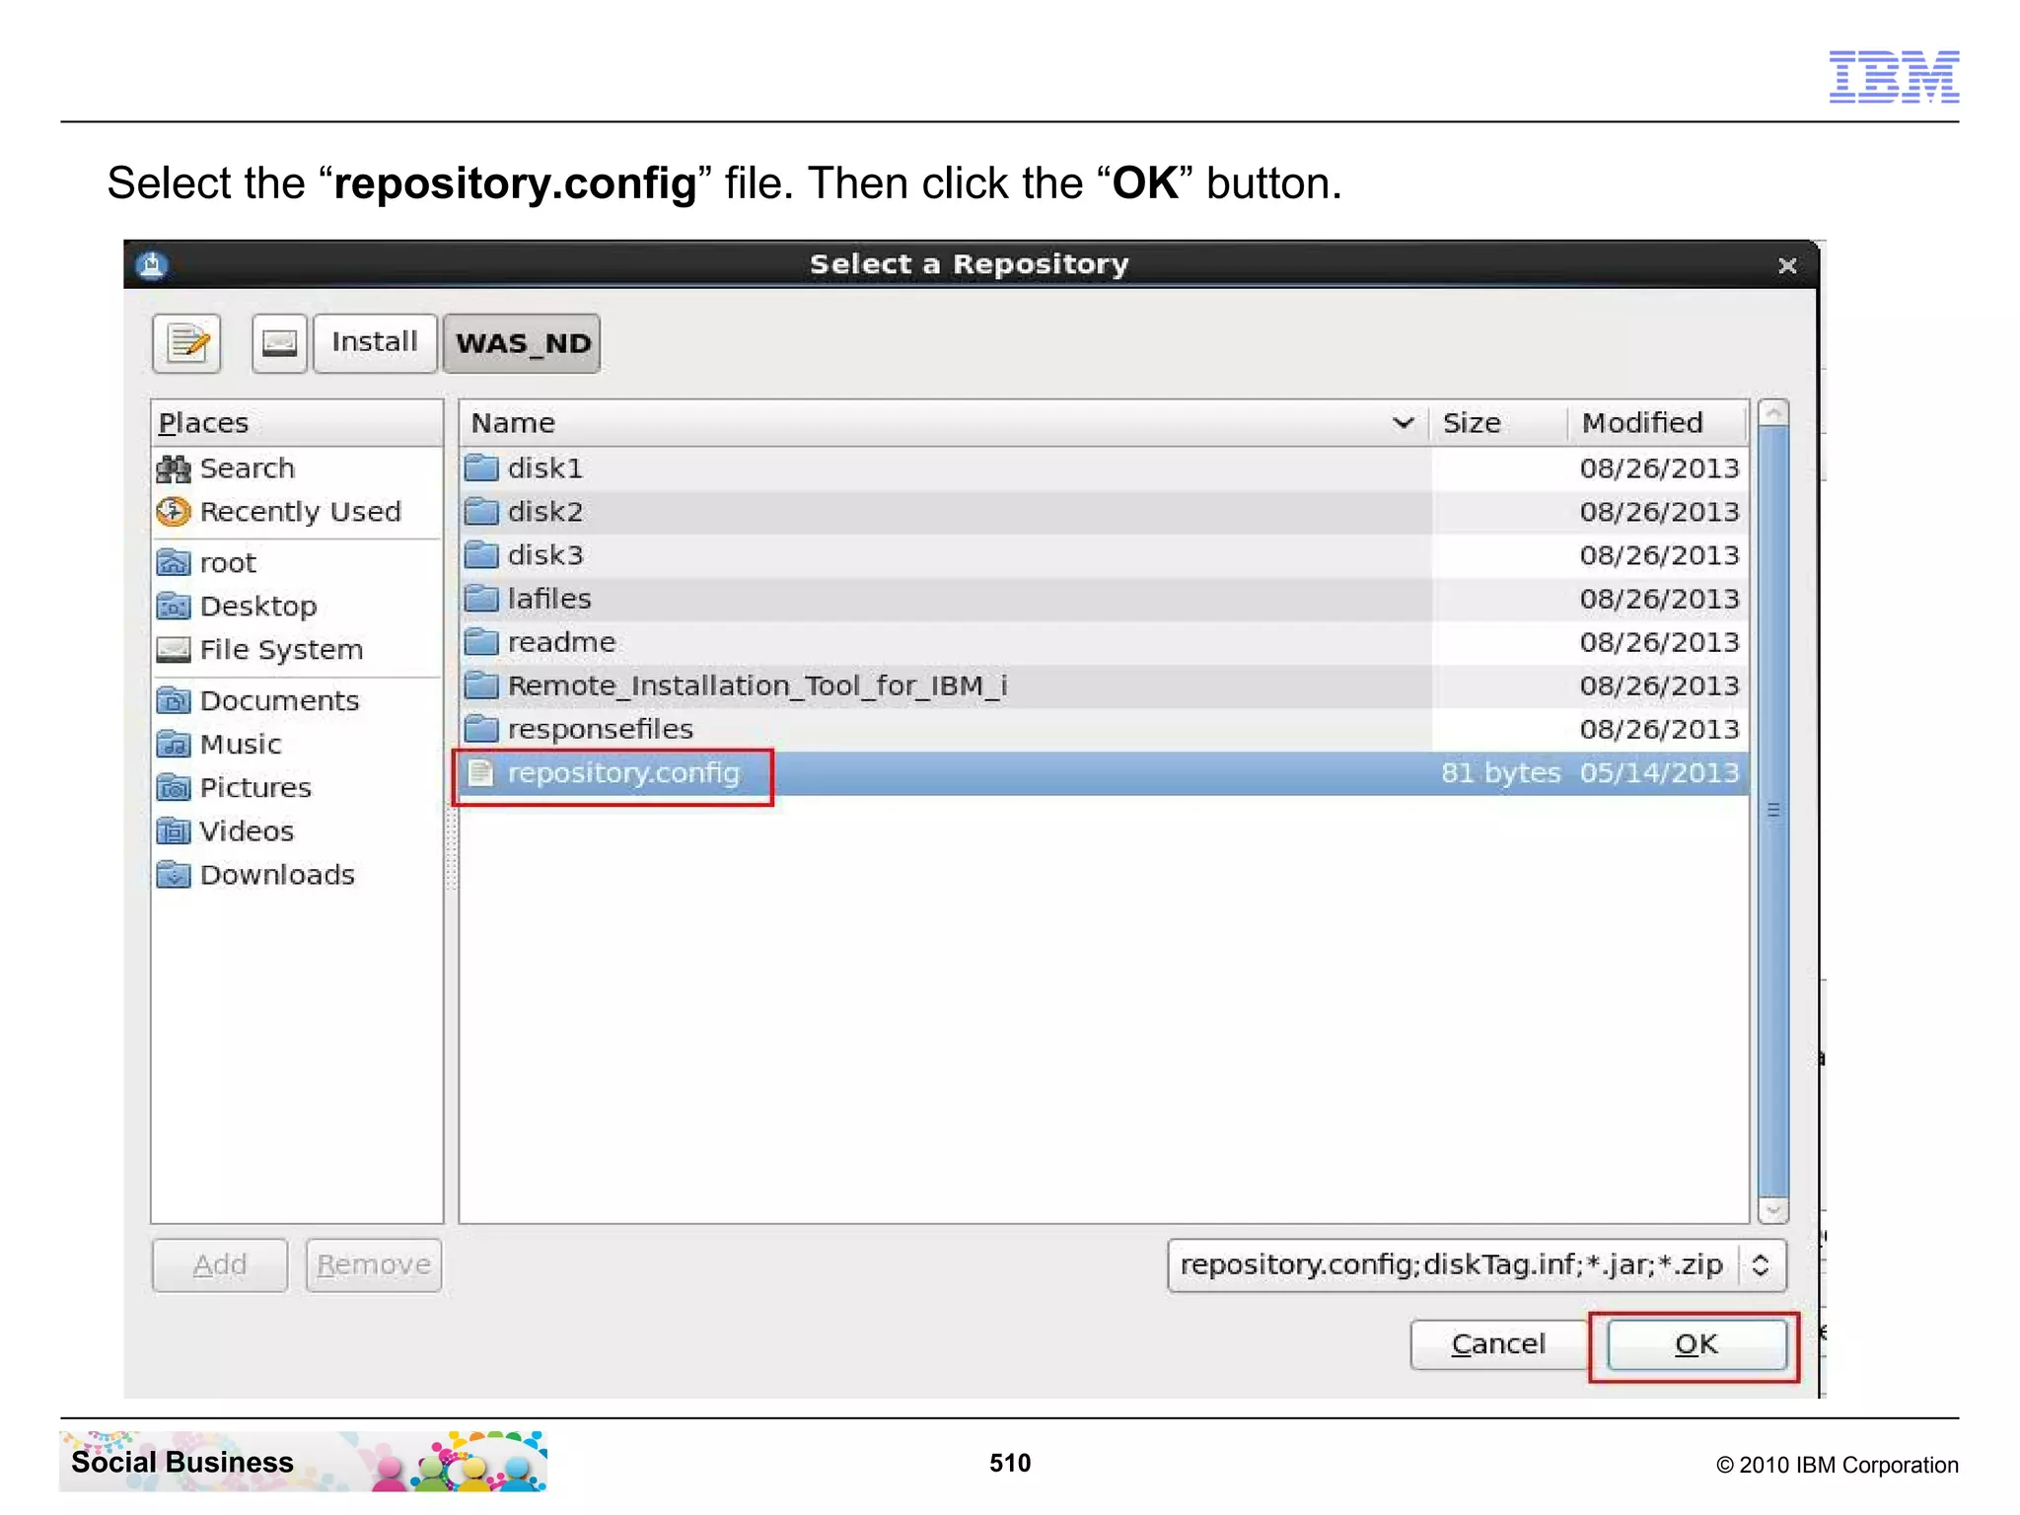Click the Downloads folder icon
This screenshot has width=2020, height=1515.
tap(174, 875)
